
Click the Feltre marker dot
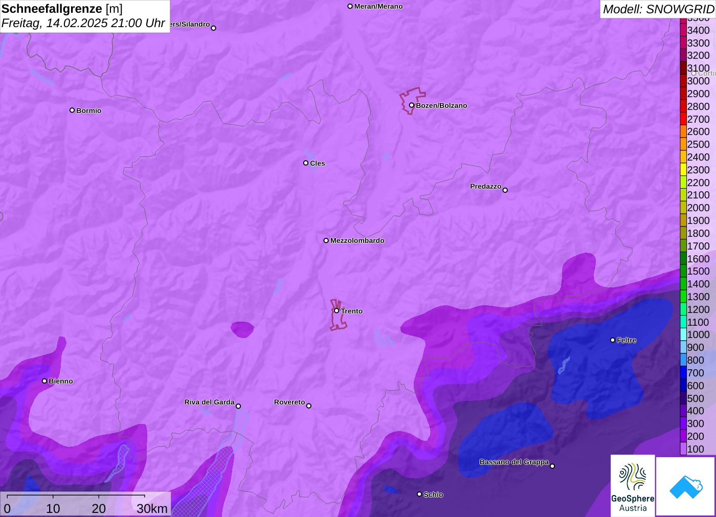[613, 340]
